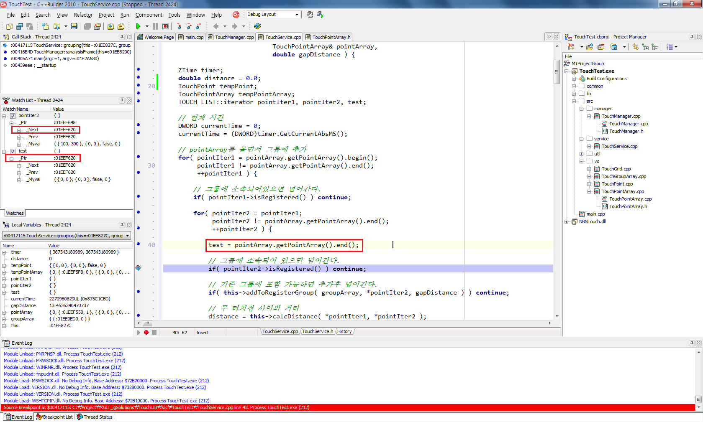
Task: Open the Refactor menu
Action: [x=83, y=15]
